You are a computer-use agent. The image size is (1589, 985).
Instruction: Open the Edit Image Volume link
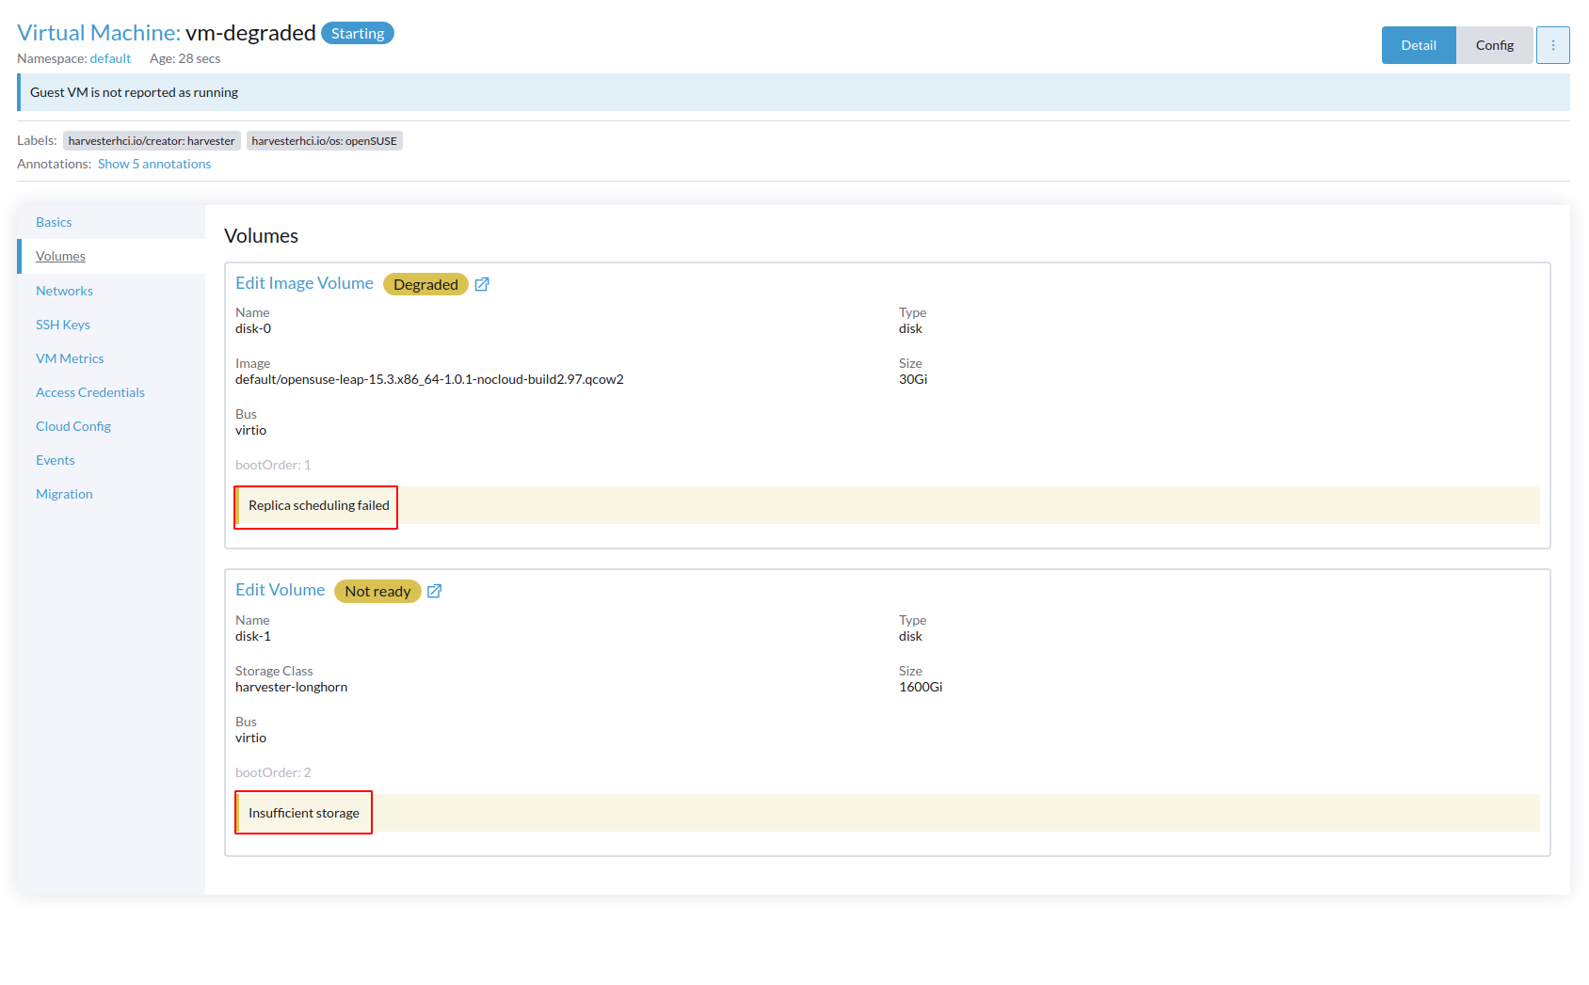tap(304, 283)
